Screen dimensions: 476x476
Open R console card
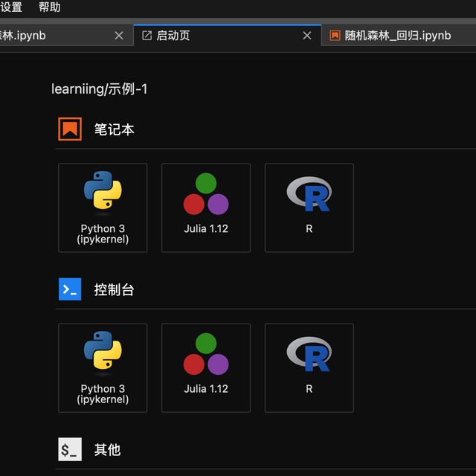point(309,368)
